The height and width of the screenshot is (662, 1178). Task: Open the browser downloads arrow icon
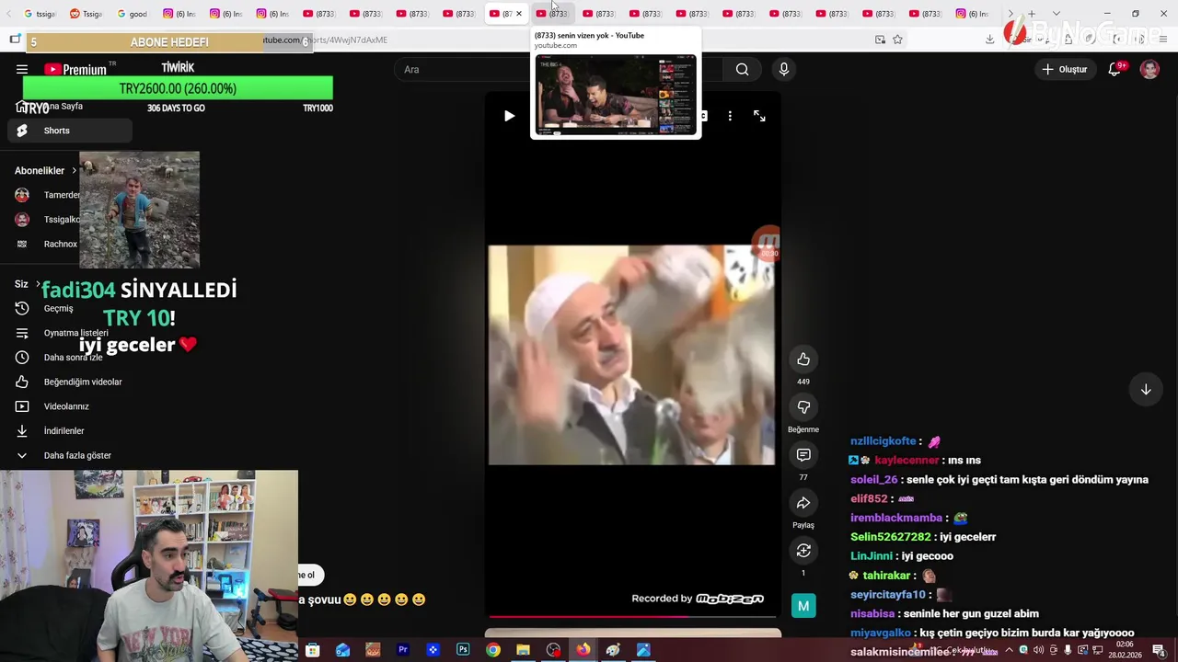click(989, 40)
